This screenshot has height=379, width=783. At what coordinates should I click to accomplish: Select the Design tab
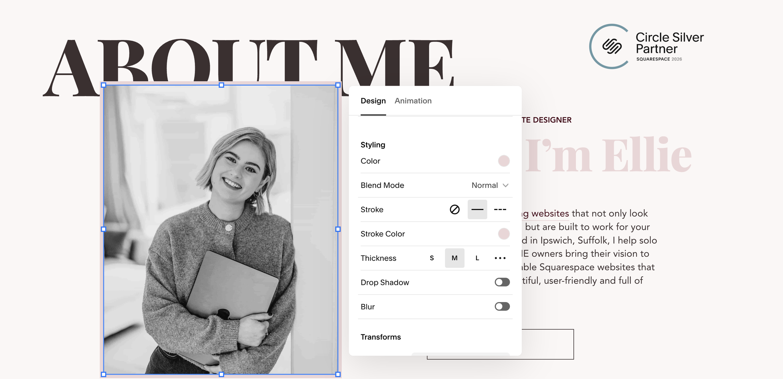(373, 101)
